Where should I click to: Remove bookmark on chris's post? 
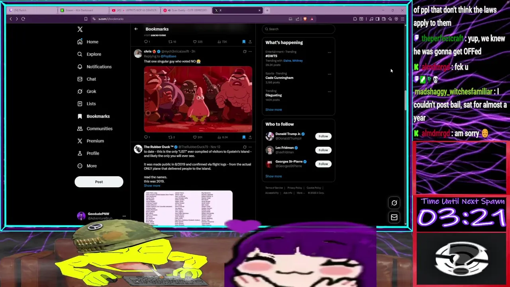[x=244, y=137]
